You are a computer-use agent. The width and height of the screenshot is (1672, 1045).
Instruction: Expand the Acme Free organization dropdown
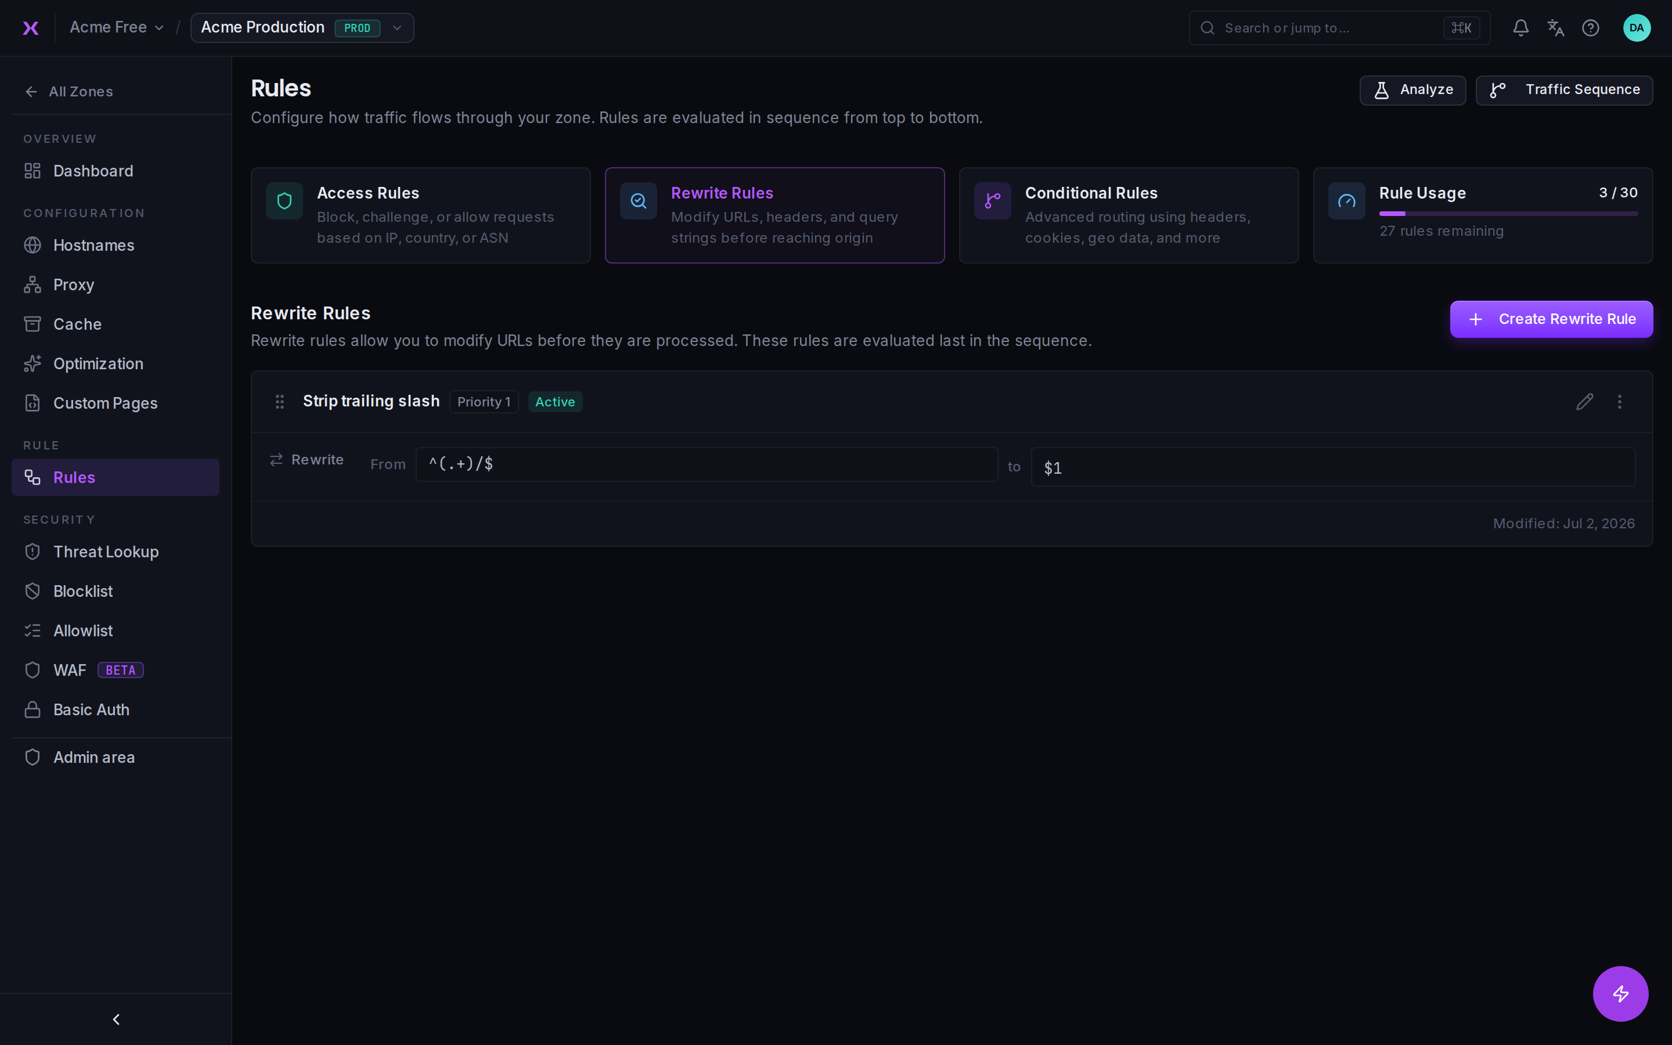pyautogui.click(x=117, y=28)
